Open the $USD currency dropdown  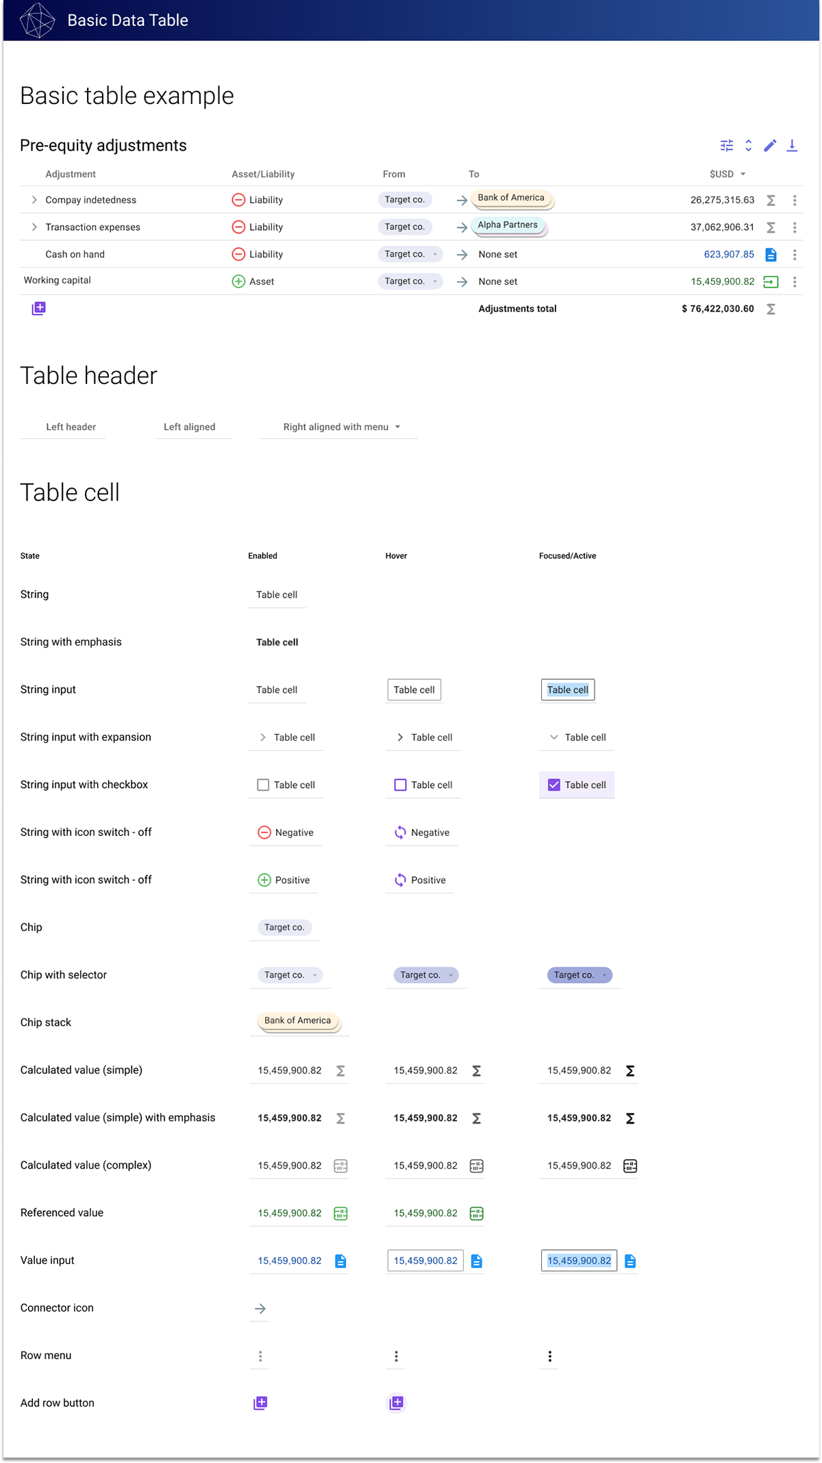[743, 175]
